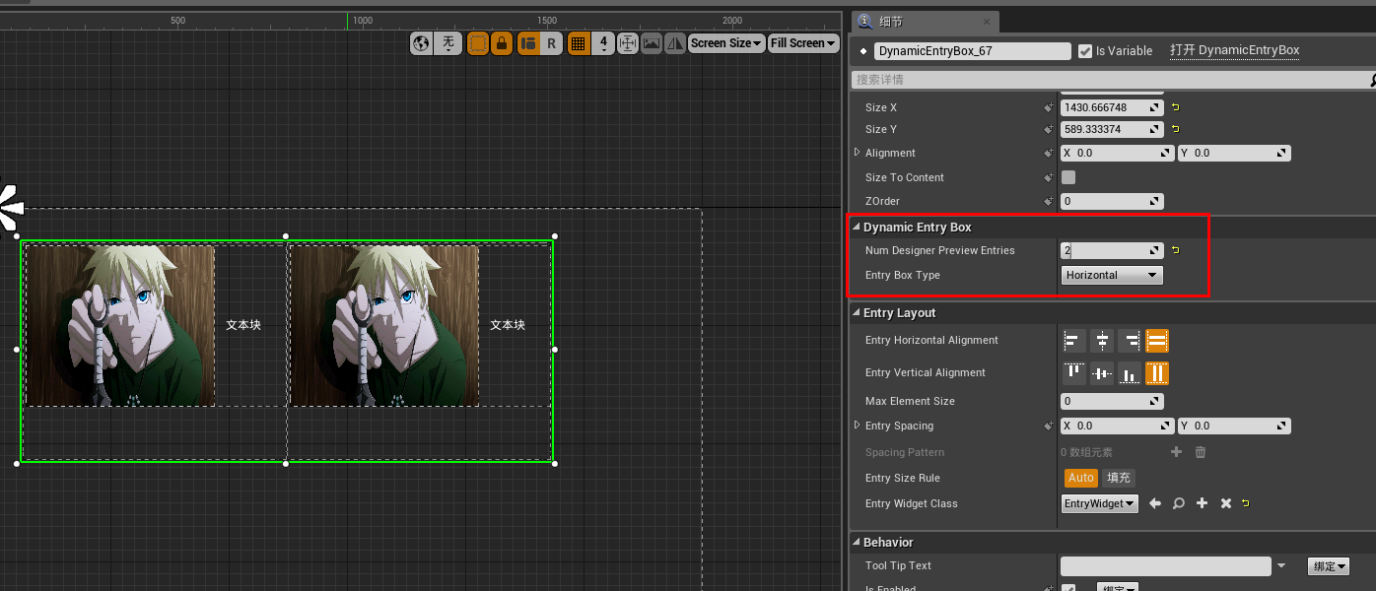Browse to EntryWidget with the magnifier icon
This screenshot has width=1376, height=591.
[1178, 503]
